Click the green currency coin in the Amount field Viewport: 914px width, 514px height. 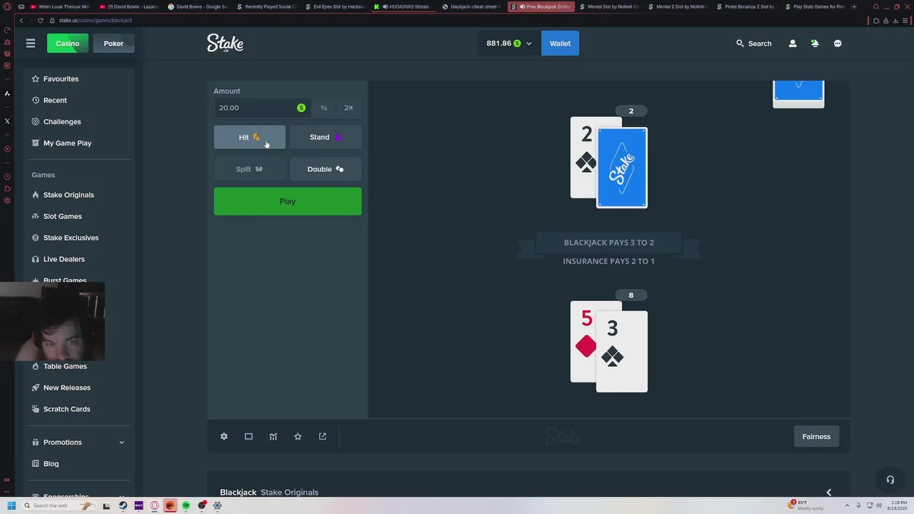301,108
